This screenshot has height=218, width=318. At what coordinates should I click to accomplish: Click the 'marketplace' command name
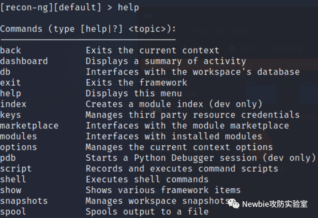point(29,126)
